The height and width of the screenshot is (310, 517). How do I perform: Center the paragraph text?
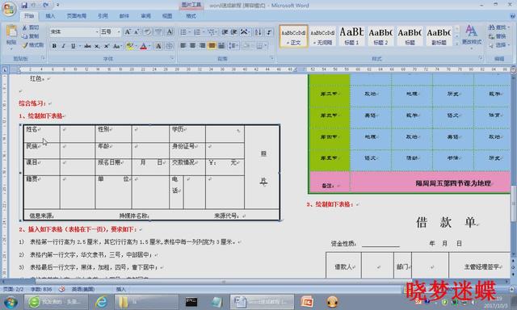[192, 45]
